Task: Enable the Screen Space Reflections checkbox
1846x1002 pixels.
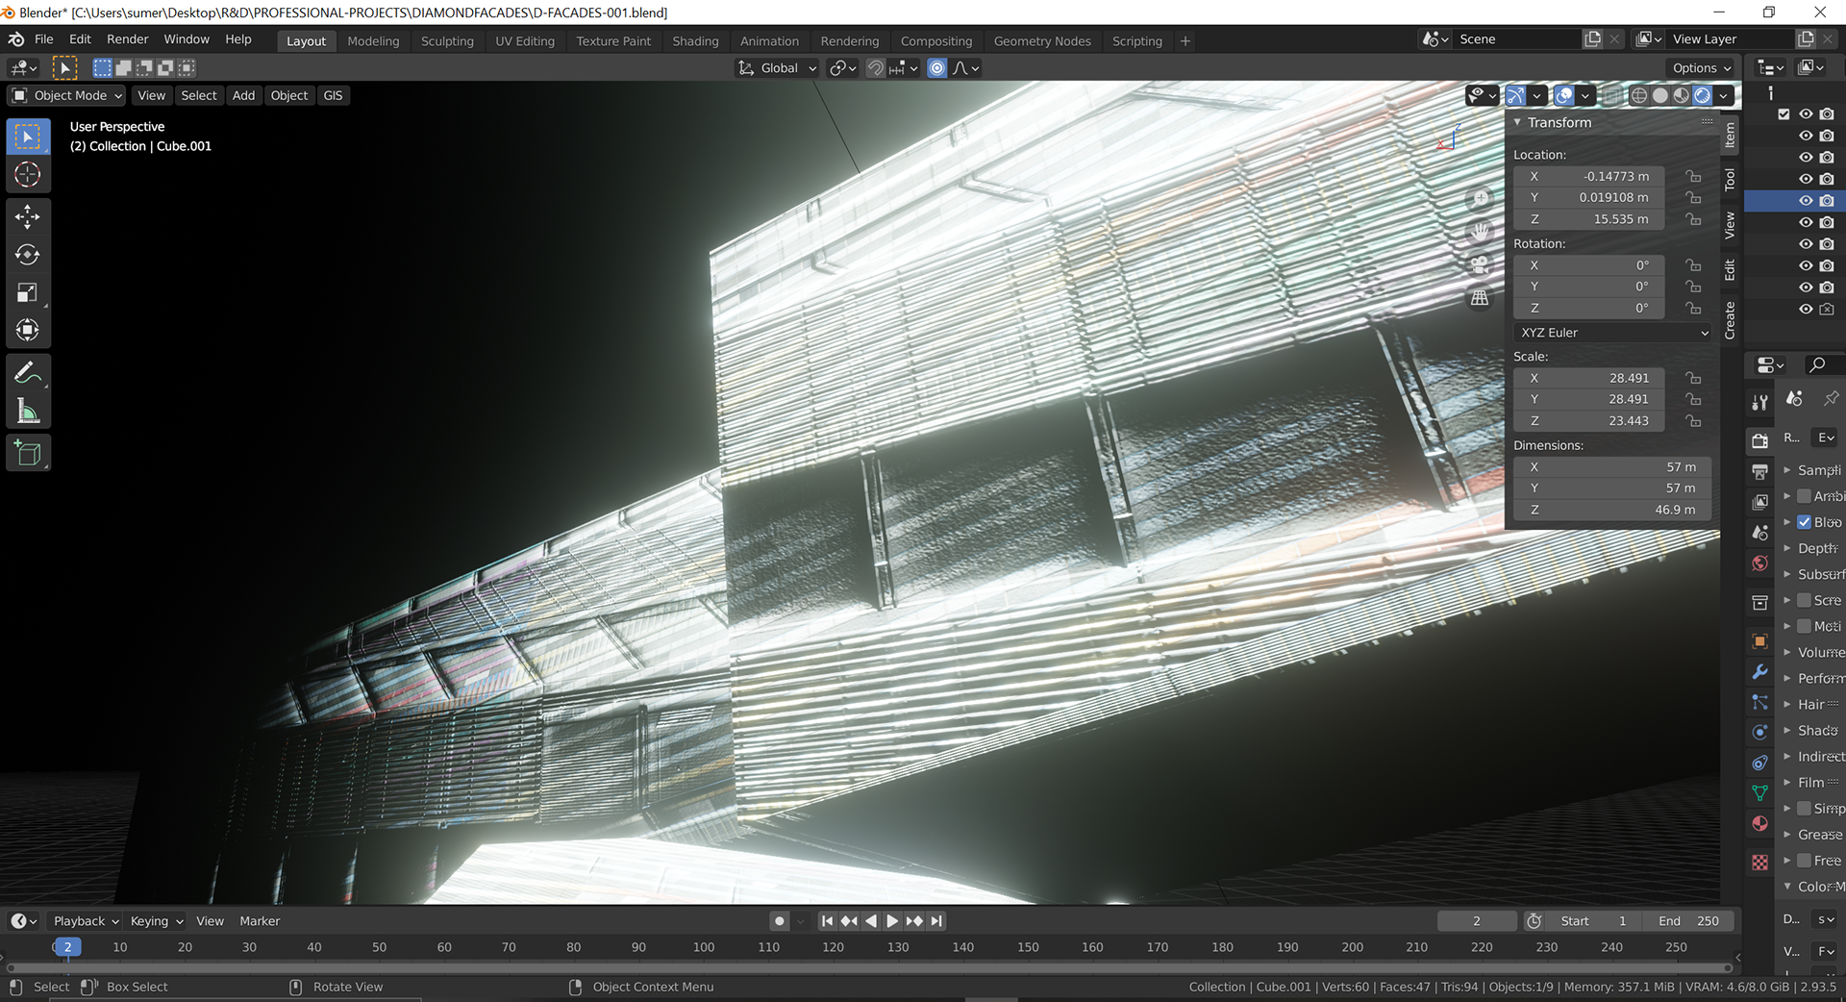Action: [x=1805, y=600]
